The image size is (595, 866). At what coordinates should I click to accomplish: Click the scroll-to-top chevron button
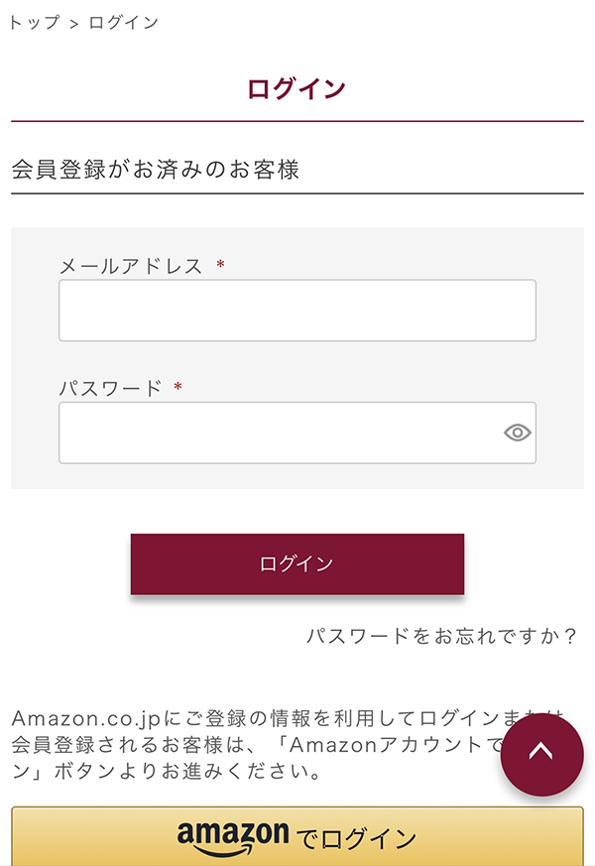(541, 754)
